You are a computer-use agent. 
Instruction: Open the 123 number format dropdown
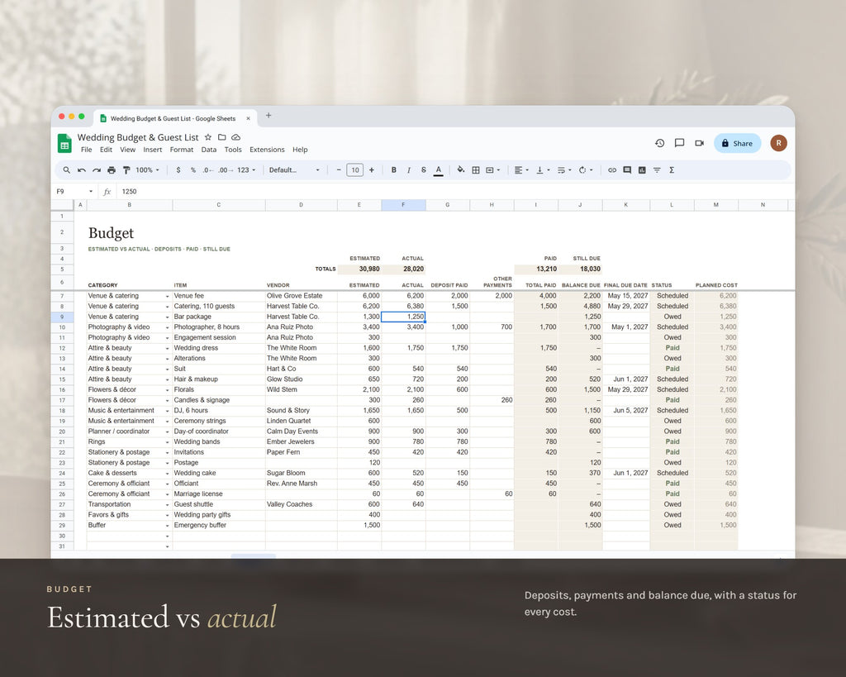(246, 170)
